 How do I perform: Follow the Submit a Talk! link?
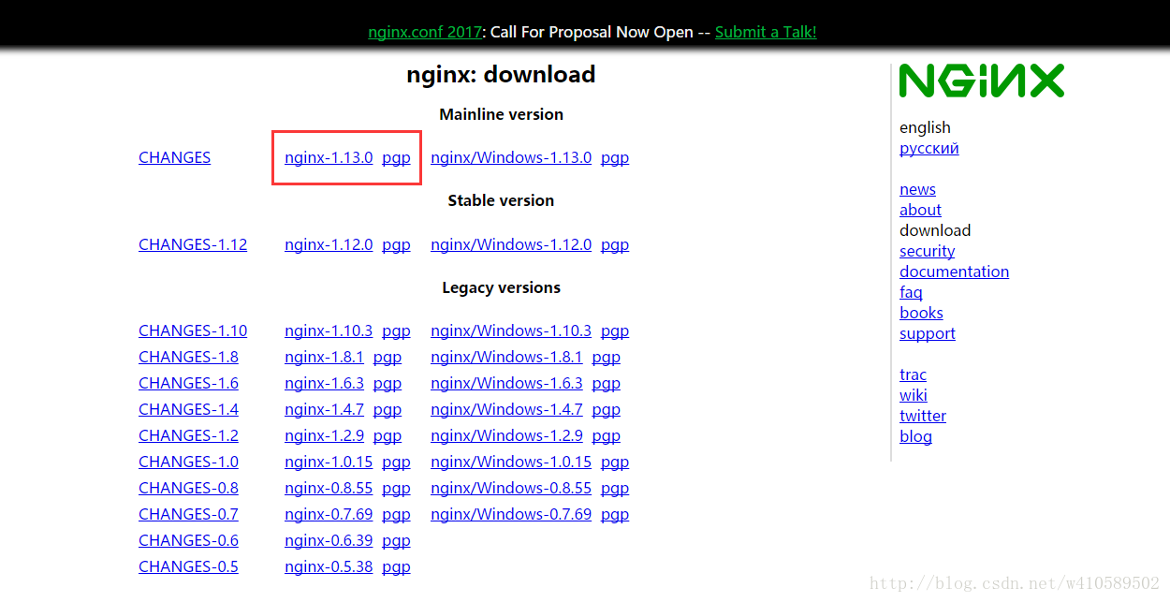766,32
